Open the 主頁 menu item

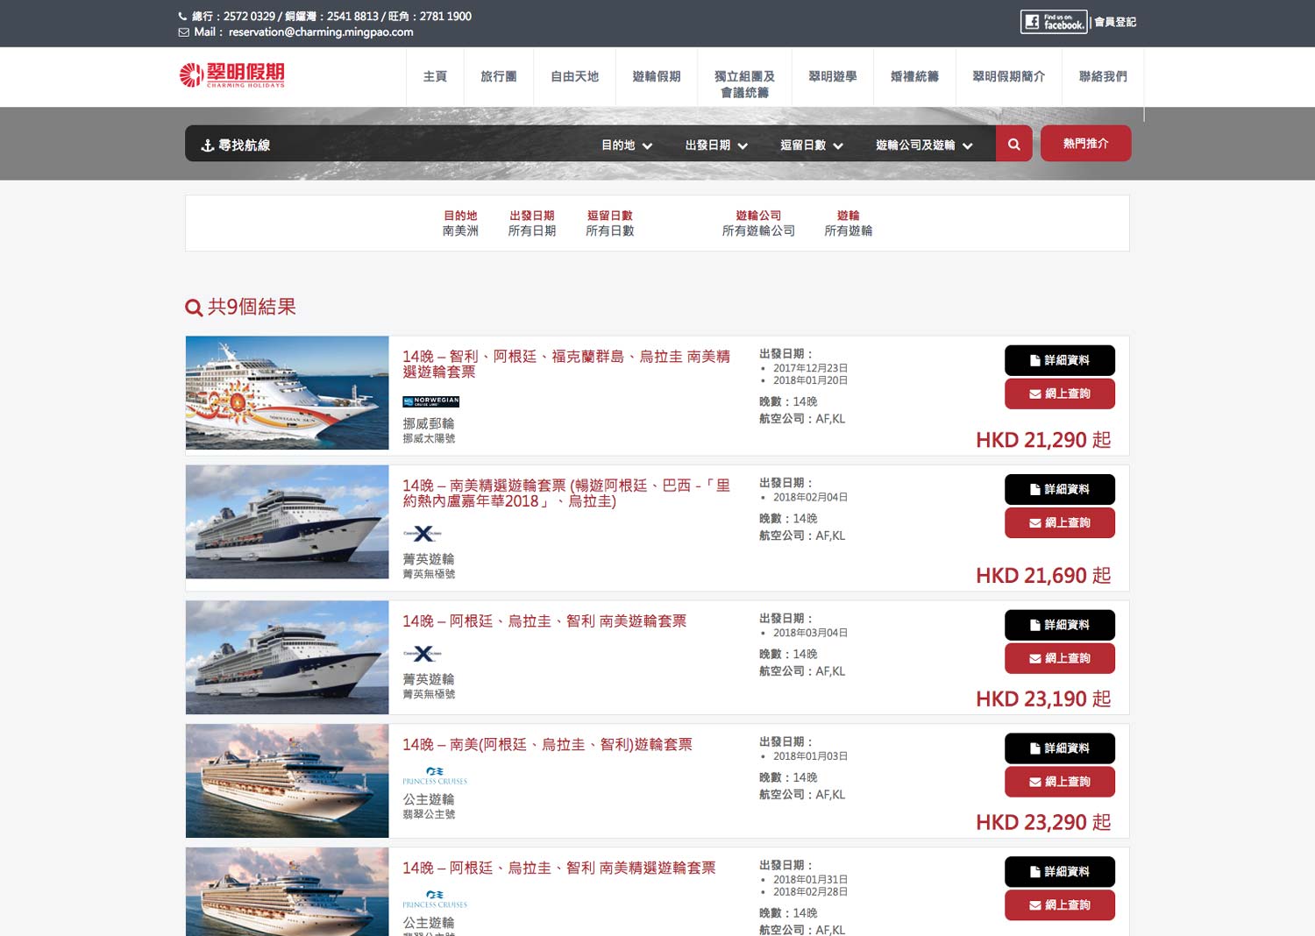(x=435, y=77)
